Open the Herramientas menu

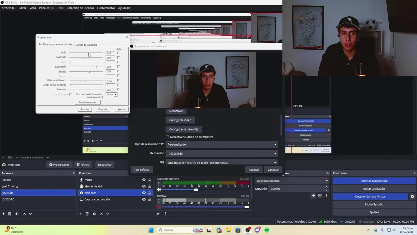pyautogui.click(x=106, y=8)
